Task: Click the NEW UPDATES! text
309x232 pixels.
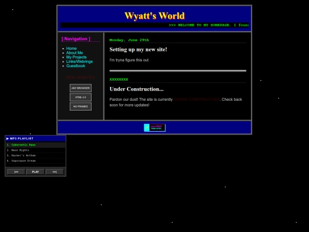Action: [81, 77]
